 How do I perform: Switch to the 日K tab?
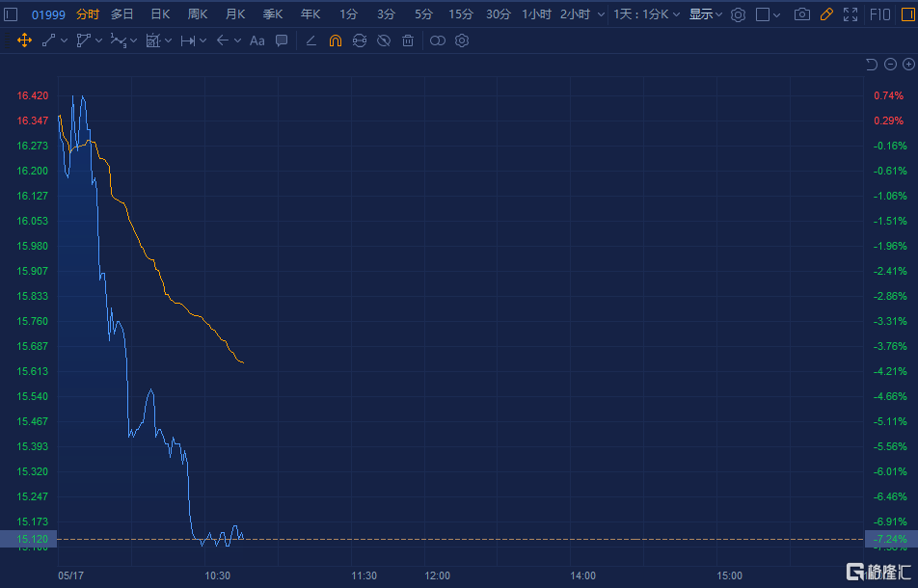coord(160,14)
